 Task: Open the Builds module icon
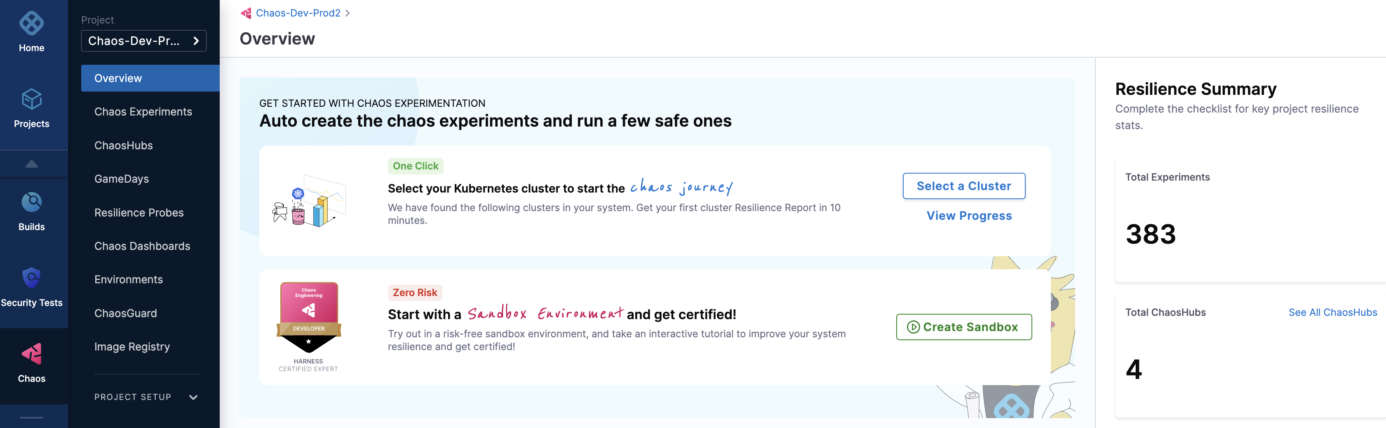pos(31,202)
